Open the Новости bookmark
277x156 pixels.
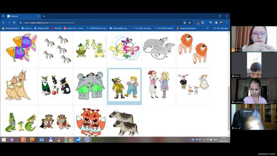(x=26, y=28)
